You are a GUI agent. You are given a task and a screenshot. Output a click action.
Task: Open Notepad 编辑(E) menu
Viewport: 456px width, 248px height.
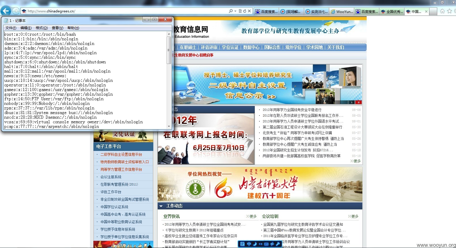[26, 28]
